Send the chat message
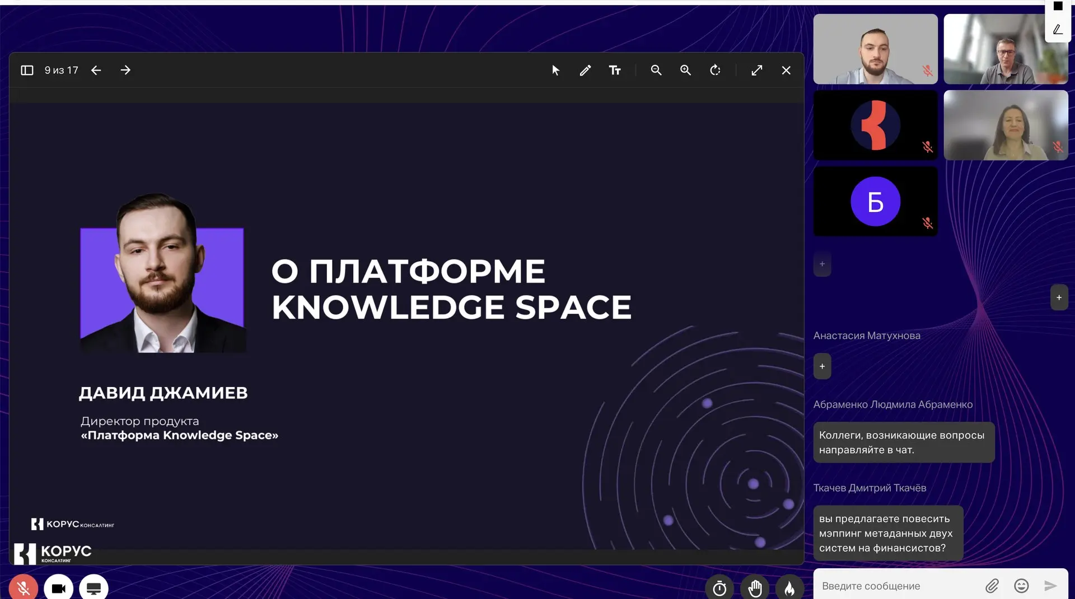The image size is (1075, 599). click(1050, 586)
